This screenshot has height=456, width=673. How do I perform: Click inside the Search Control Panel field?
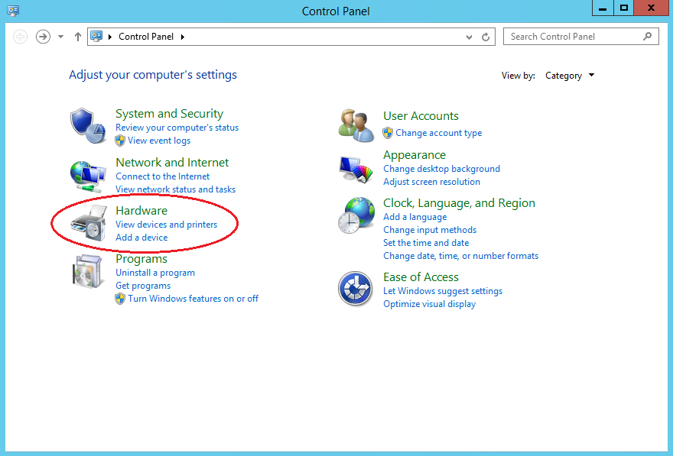click(x=577, y=36)
